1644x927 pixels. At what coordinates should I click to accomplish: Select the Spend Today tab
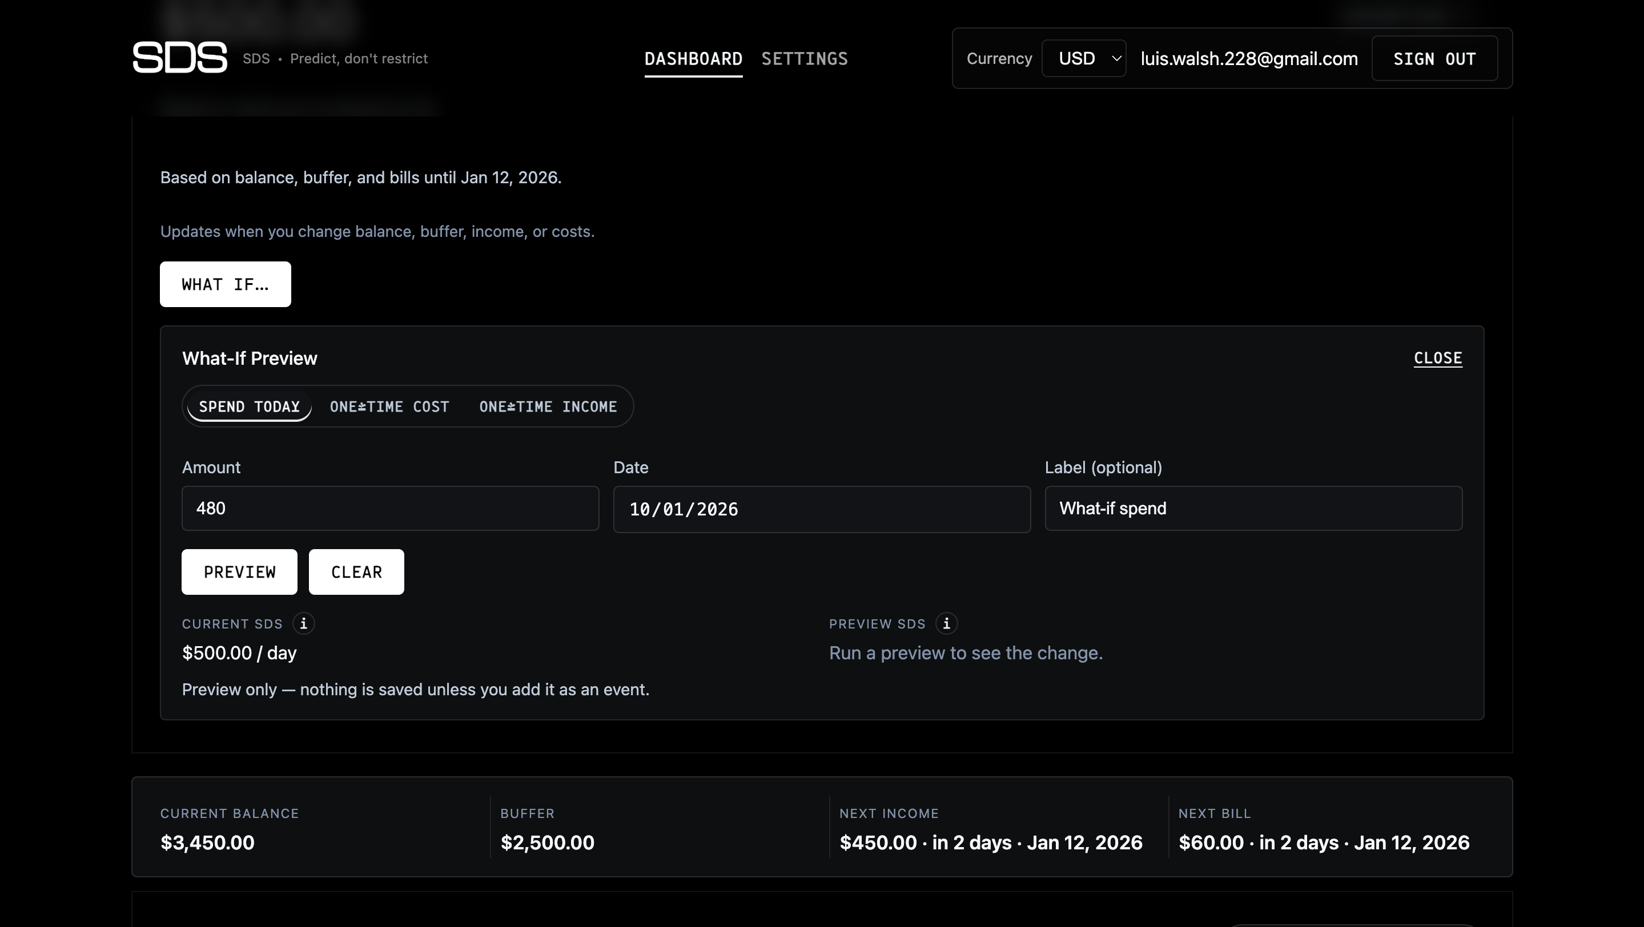[249, 406]
